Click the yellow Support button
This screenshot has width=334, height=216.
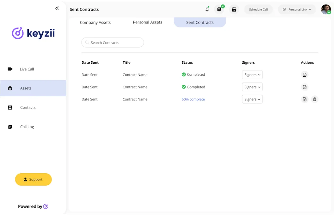tap(33, 179)
